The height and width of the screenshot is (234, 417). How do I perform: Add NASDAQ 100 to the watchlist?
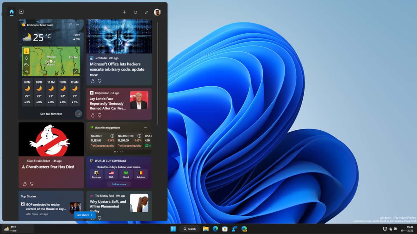pos(139,136)
